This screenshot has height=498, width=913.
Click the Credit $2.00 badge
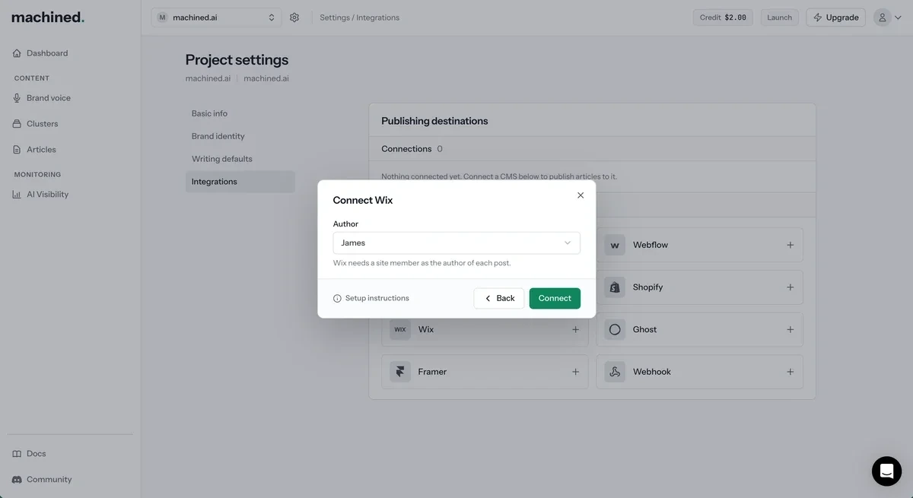pos(723,17)
